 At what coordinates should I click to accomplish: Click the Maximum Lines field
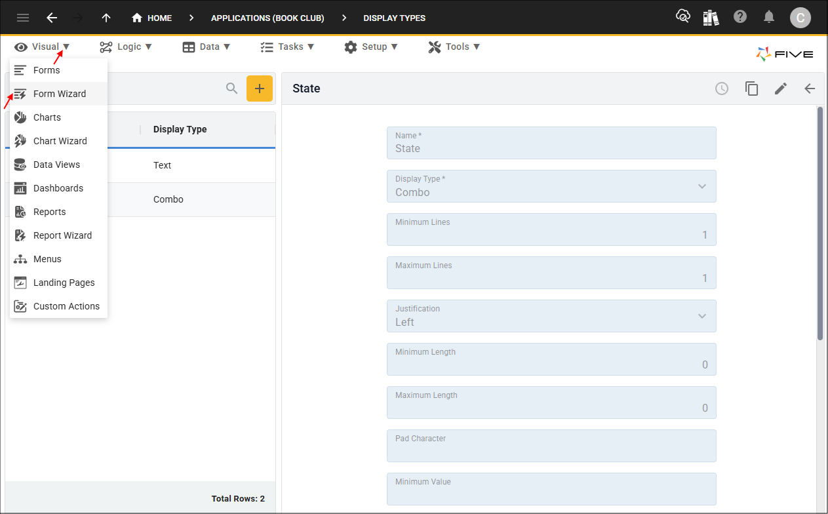(x=551, y=273)
